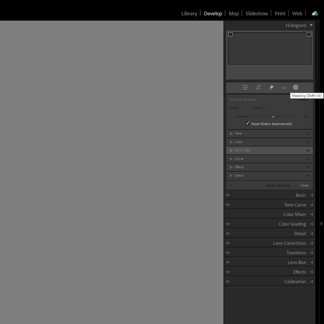Screen dimensions: 324x324
Task: Open the Map module
Action: [234, 14]
